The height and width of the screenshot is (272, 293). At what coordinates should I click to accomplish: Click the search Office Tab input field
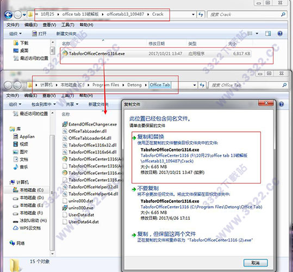pyautogui.click(x=245, y=85)
